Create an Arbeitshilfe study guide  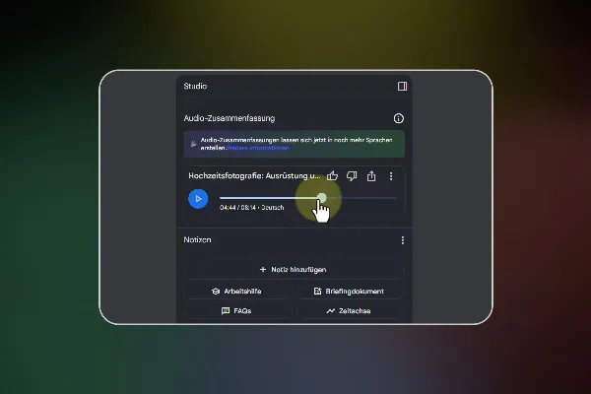pos(237,292)
